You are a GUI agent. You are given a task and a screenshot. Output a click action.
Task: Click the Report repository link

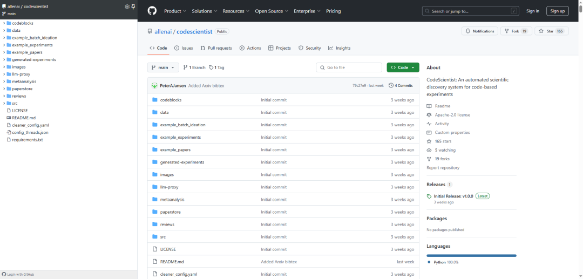coord(443,167)
